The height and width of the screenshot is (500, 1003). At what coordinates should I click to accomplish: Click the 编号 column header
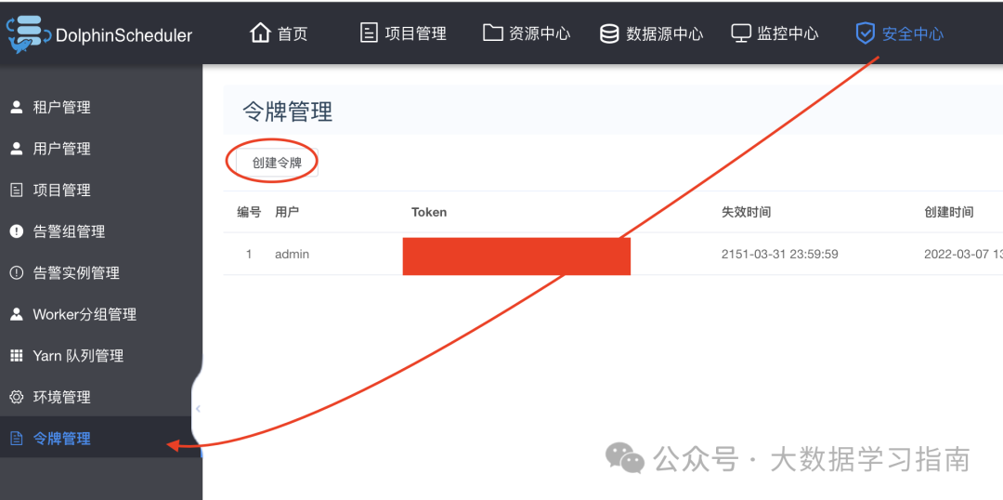pyautogui.click(x=249, y=212)
